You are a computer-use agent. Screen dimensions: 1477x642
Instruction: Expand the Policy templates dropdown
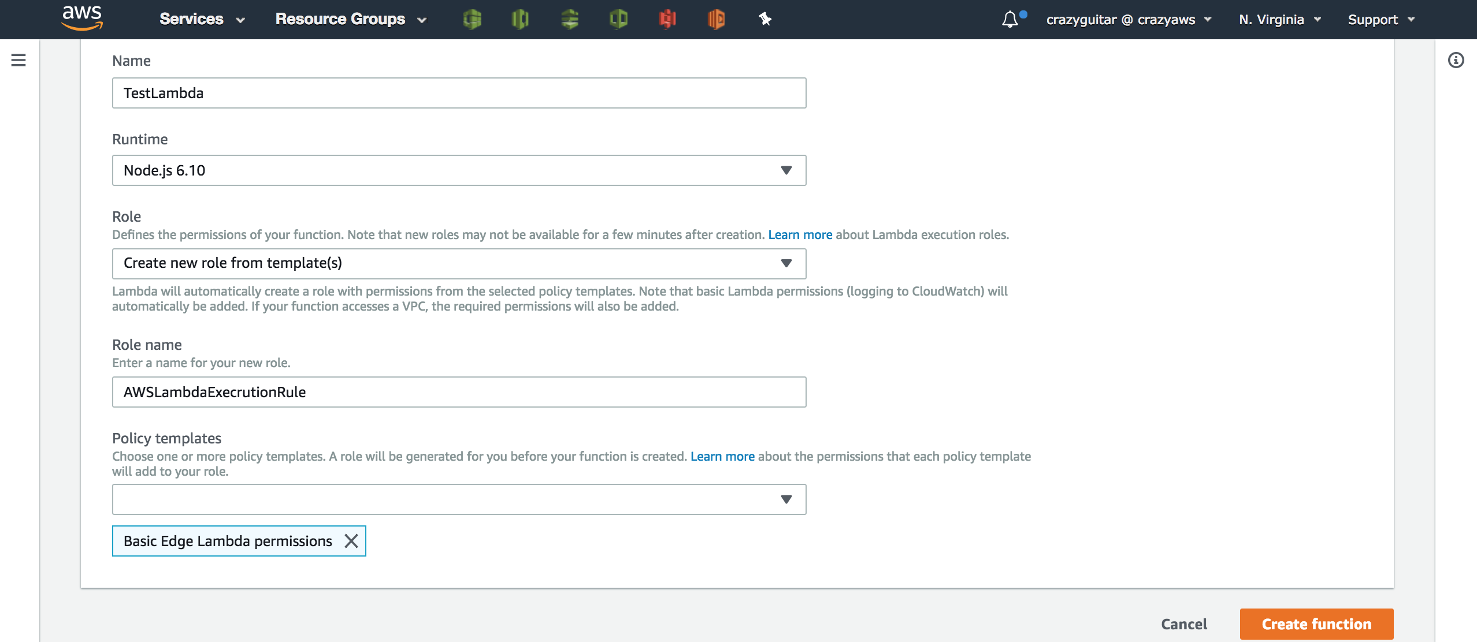click(x=459, y=499)
